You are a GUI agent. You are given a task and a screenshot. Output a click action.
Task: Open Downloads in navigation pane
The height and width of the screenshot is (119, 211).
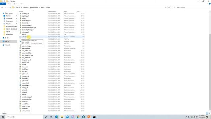(x=9, y=19)
